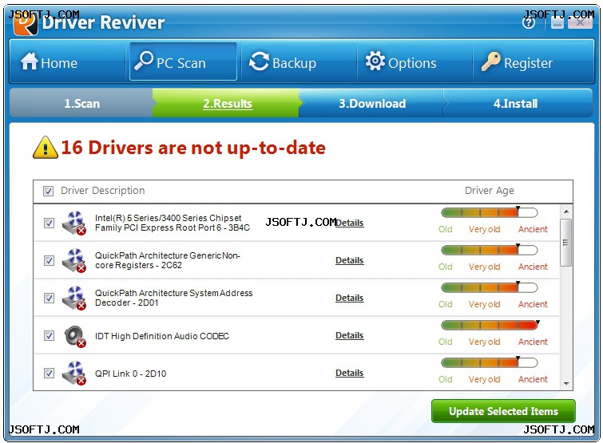The image size is (603, 443).
Task: Click the IDT Audio CODEC speaker icon
Action: [x=74, y=336]
